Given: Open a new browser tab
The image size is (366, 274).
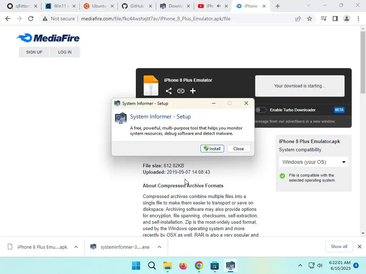Looking at the screenshot, I should (277, 6).
